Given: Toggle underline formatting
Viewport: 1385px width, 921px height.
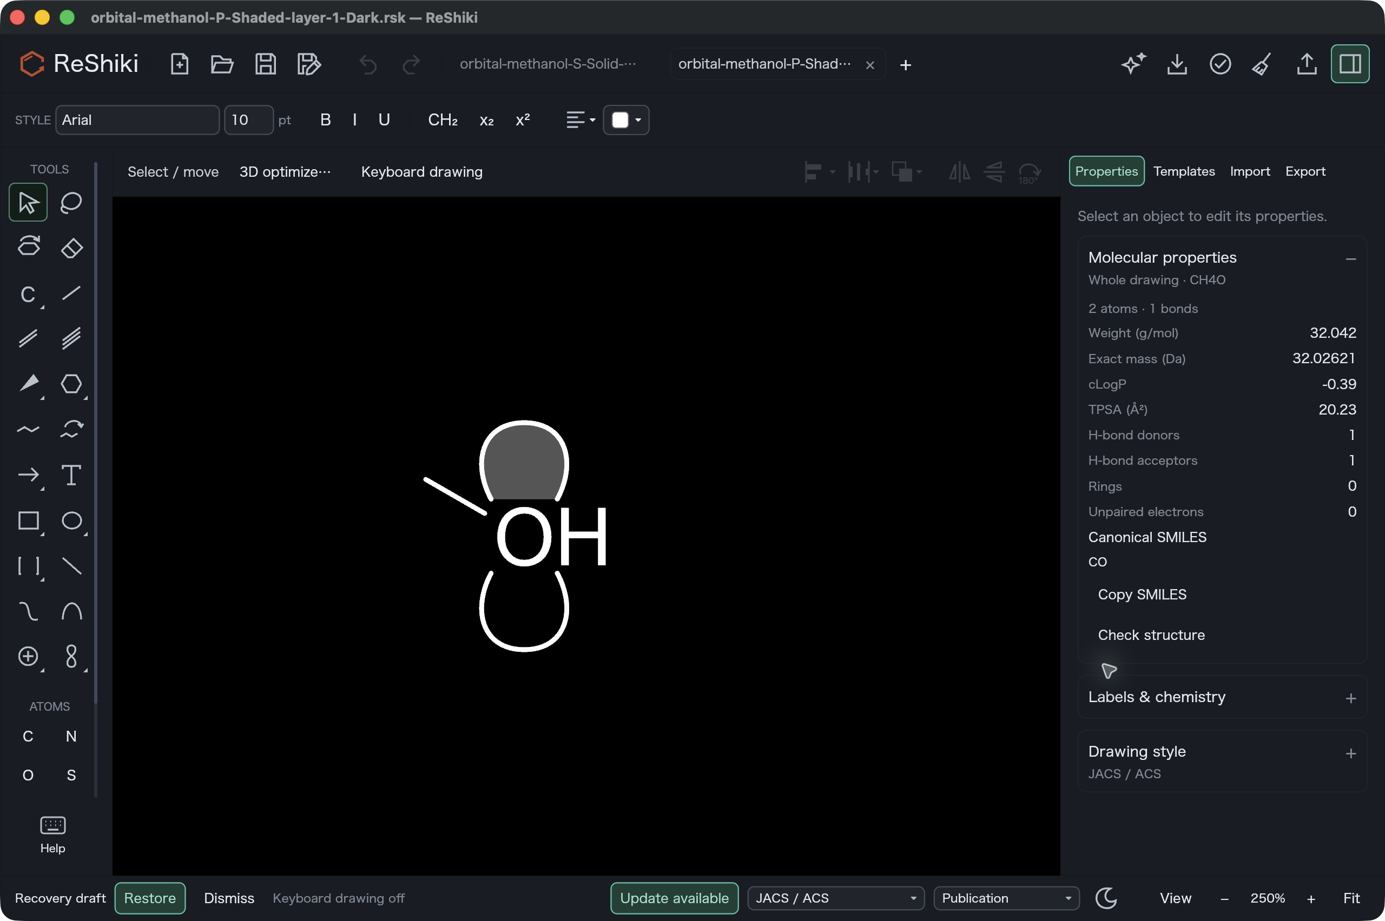Looking at the screenshot, I should click(x=384, y=120).
